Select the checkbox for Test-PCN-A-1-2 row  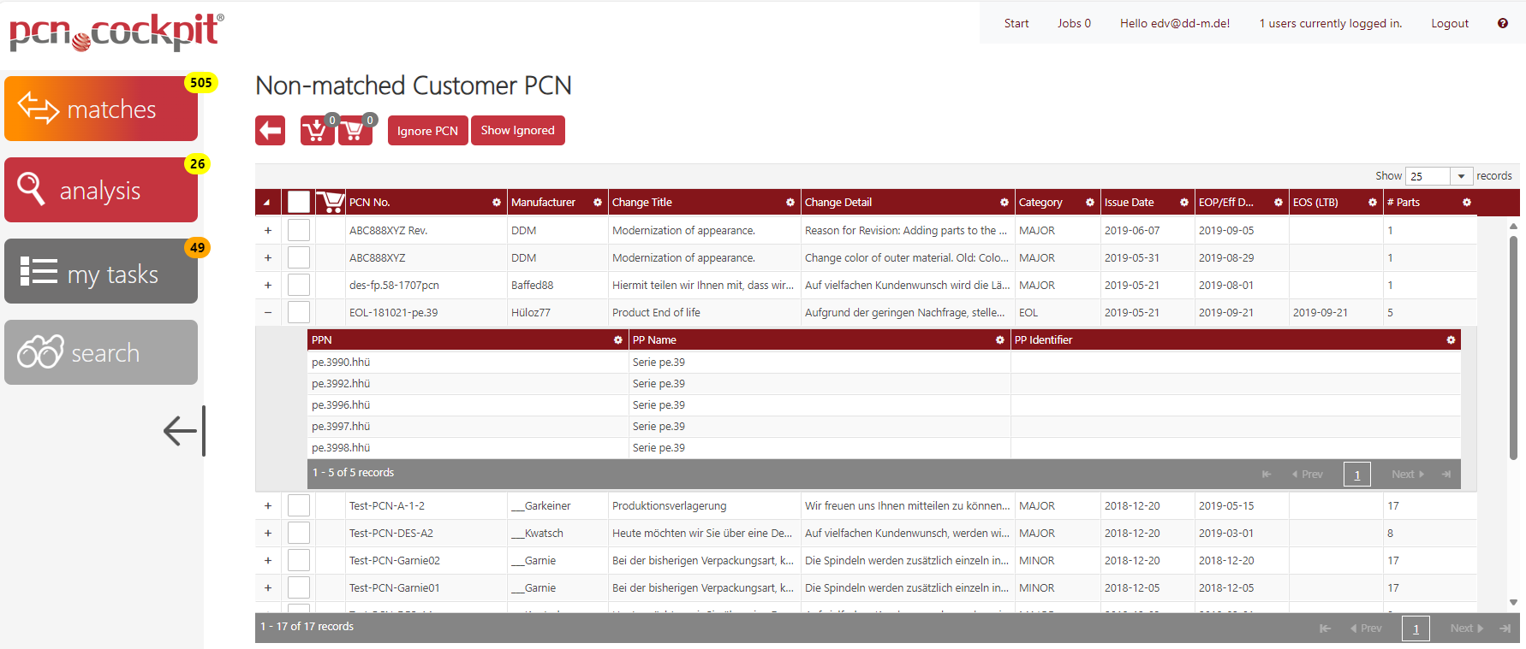299,505
